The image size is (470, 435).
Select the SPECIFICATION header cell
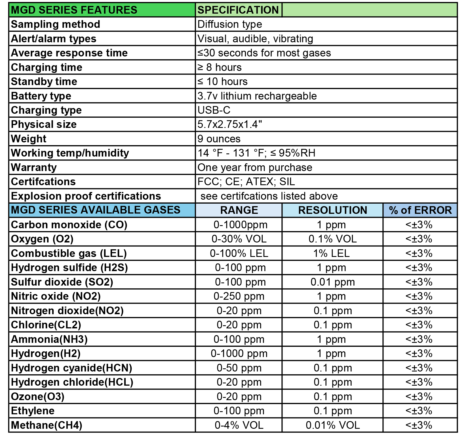click(238, 10)
